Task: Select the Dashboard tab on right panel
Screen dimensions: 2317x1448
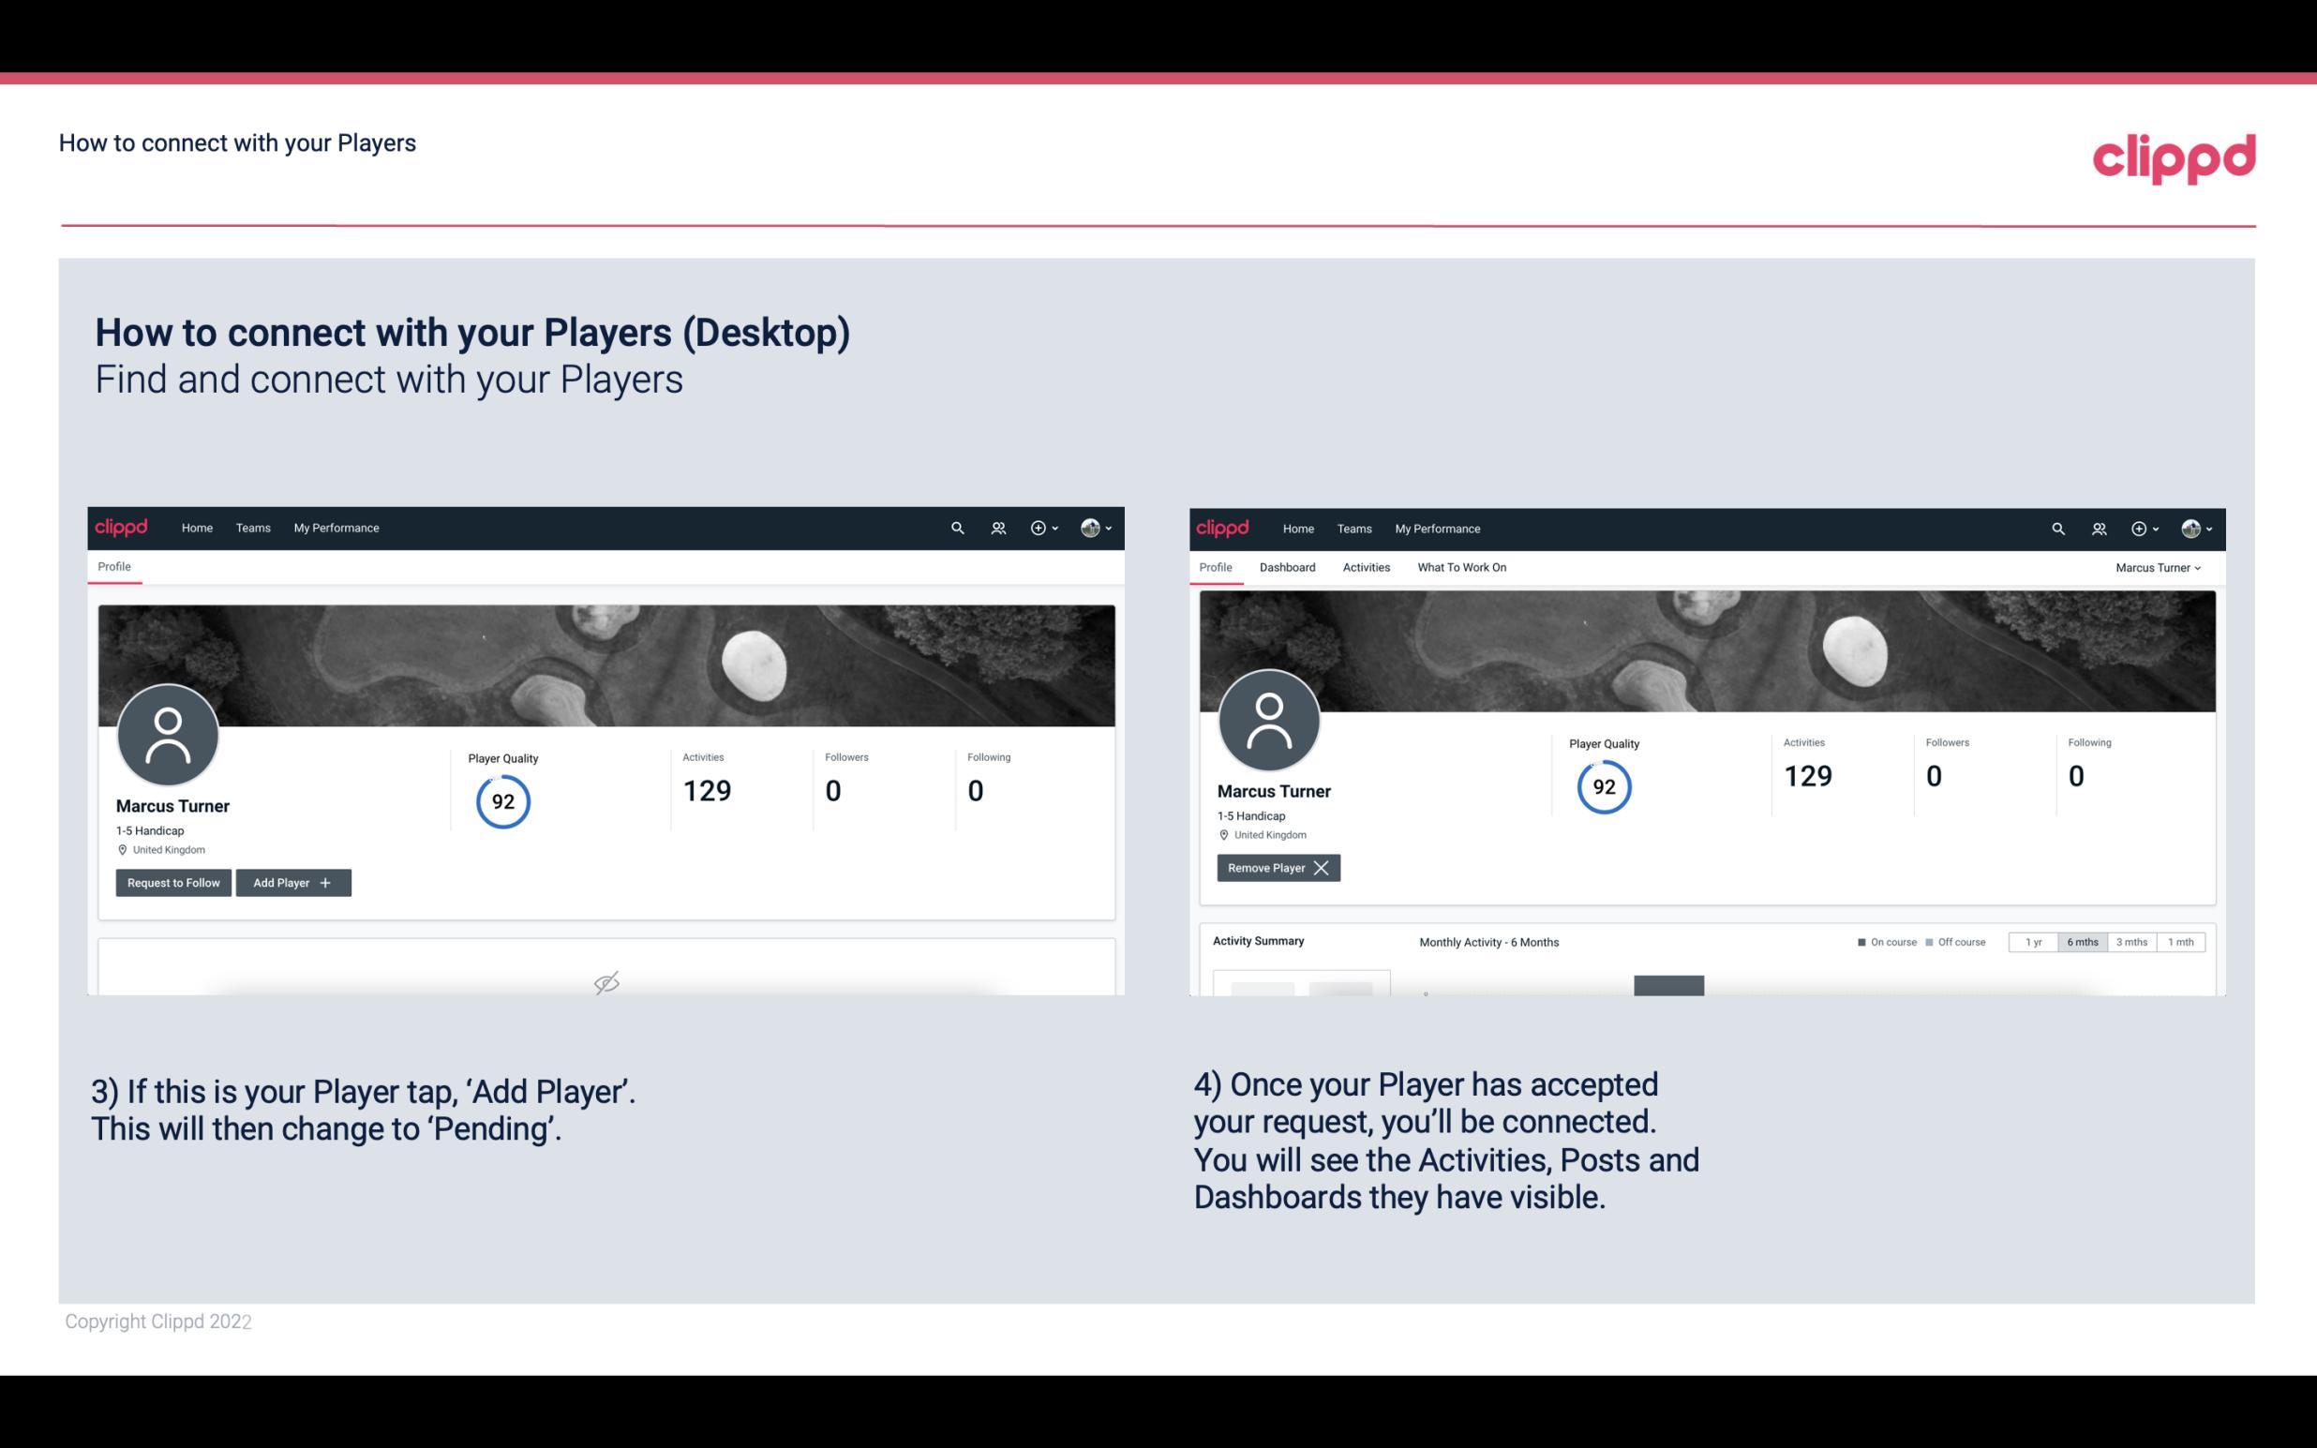Action: tap(1288, 567)
